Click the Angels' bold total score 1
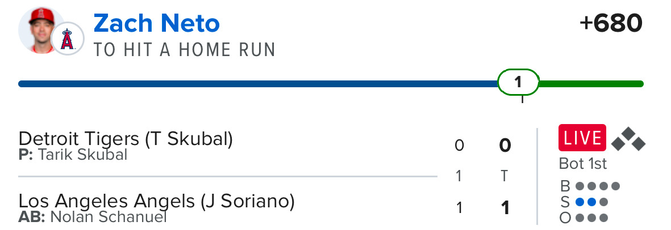The width and height of the screenshot is (671, 230). 505,208
